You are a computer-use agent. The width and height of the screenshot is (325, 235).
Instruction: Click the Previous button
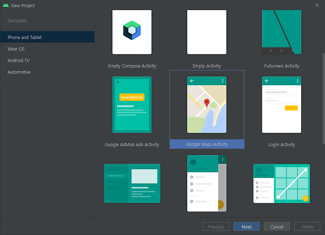coord(216,226)
